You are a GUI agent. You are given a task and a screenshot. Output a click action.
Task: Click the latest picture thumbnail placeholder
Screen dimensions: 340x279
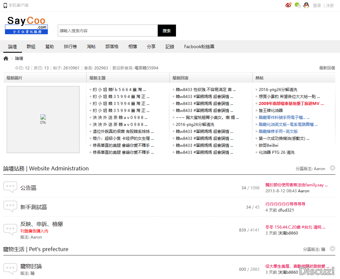coord(43,120)
